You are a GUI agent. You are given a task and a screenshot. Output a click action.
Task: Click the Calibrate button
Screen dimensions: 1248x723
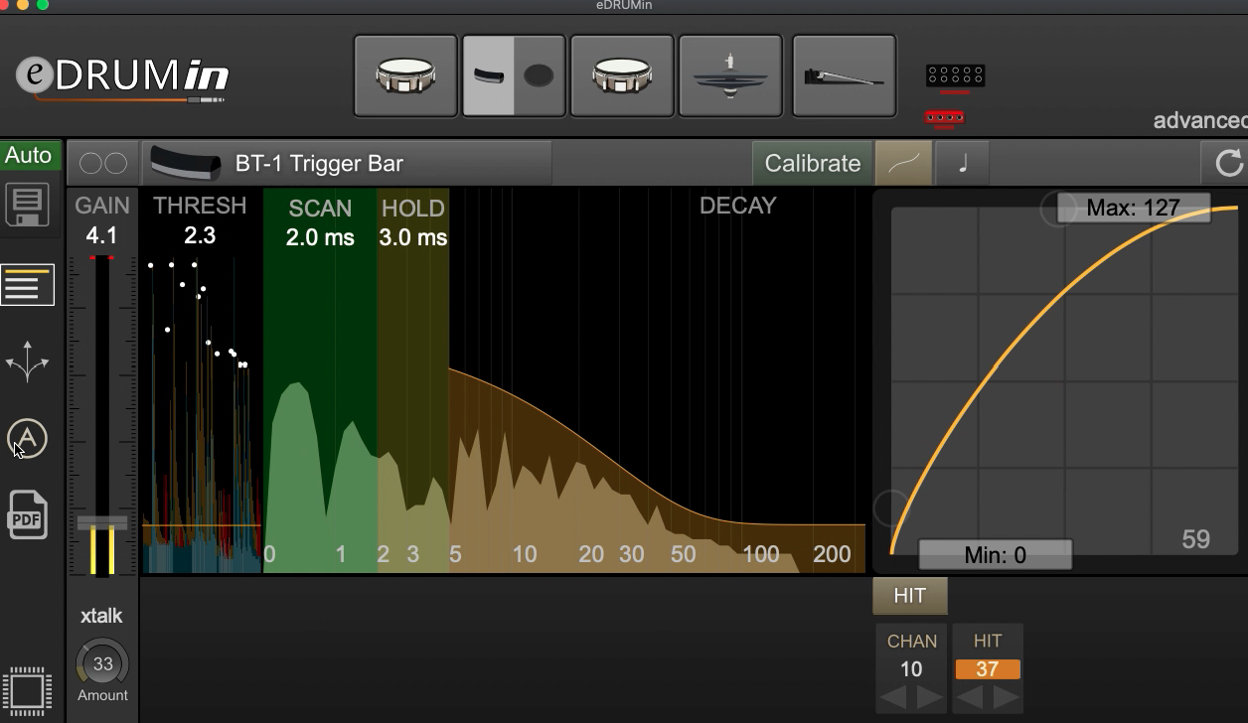812,163
